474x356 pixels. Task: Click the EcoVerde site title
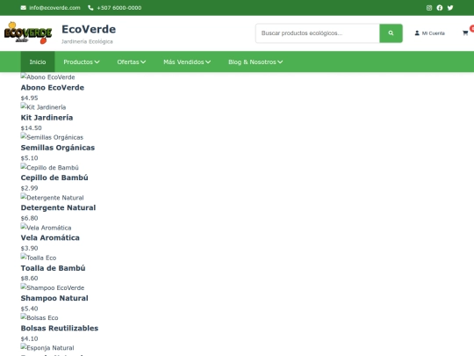89,29
